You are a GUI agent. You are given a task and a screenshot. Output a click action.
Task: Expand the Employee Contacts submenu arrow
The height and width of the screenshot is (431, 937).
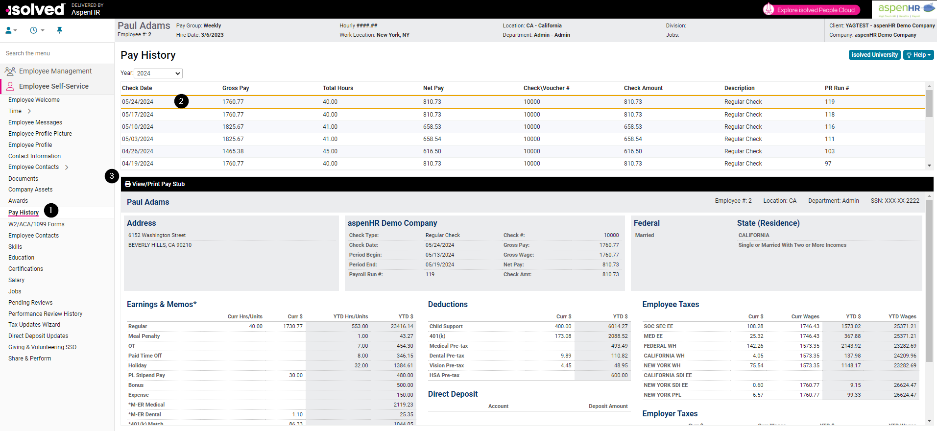pyautogui.click(x=67, y=168)
